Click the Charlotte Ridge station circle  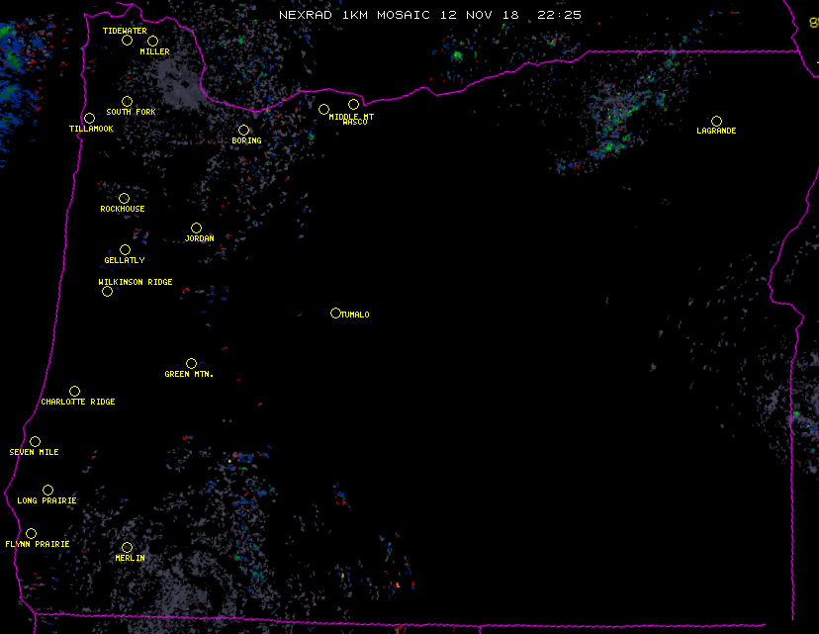(74, 392)
